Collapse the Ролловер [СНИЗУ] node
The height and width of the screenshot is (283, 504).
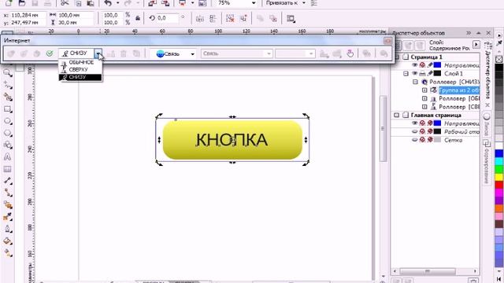415,82
